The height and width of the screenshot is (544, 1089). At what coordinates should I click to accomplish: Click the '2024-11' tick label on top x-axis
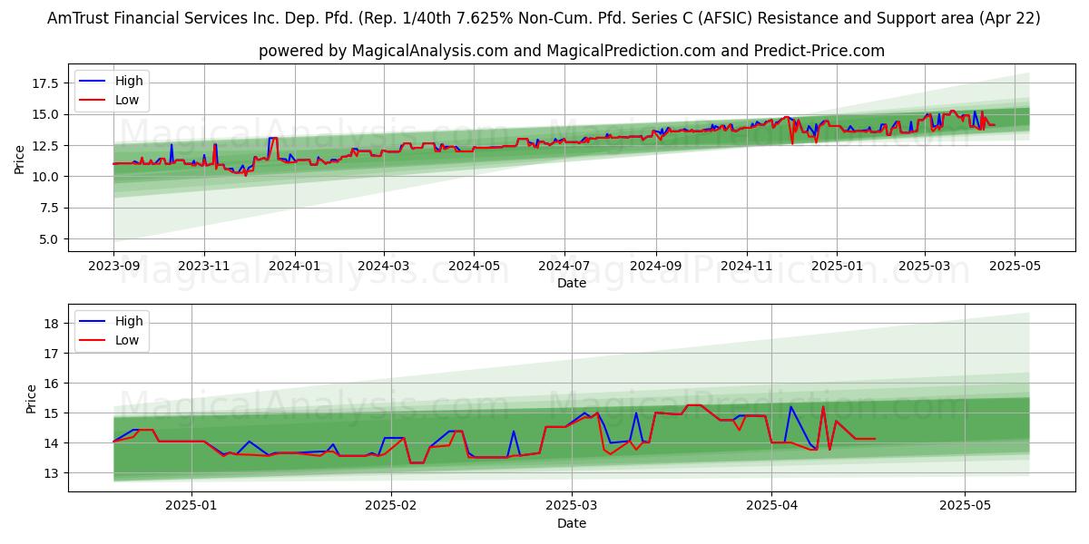pyautogui.click(x=746, y=266)
